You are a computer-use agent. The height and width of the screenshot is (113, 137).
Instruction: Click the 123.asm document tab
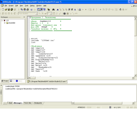point(47,81)
